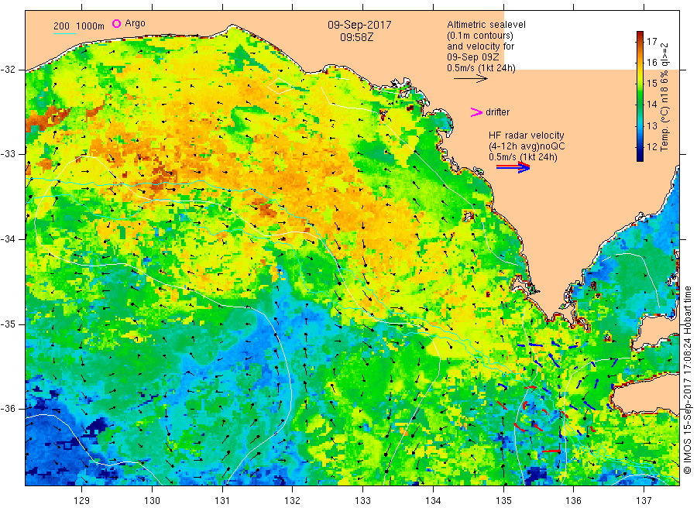Click the '(4-12h avg)noQC' legend text
The height and width of the screenshot is (511, 697).
click(527, 146)
